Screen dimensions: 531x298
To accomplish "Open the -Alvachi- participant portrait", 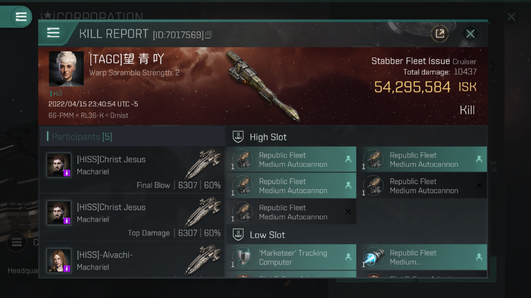I will [59, 260].
